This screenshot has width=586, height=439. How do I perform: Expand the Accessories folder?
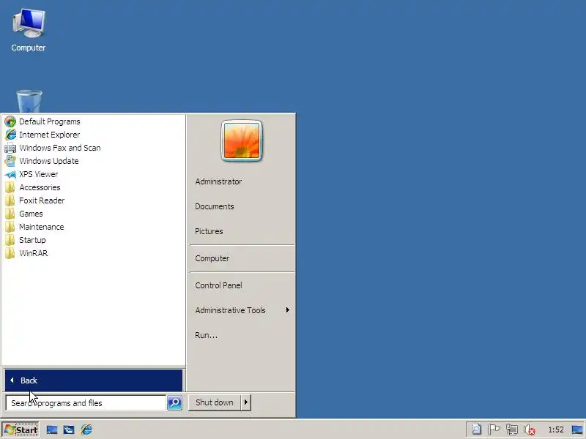click(x=40, y=187)
